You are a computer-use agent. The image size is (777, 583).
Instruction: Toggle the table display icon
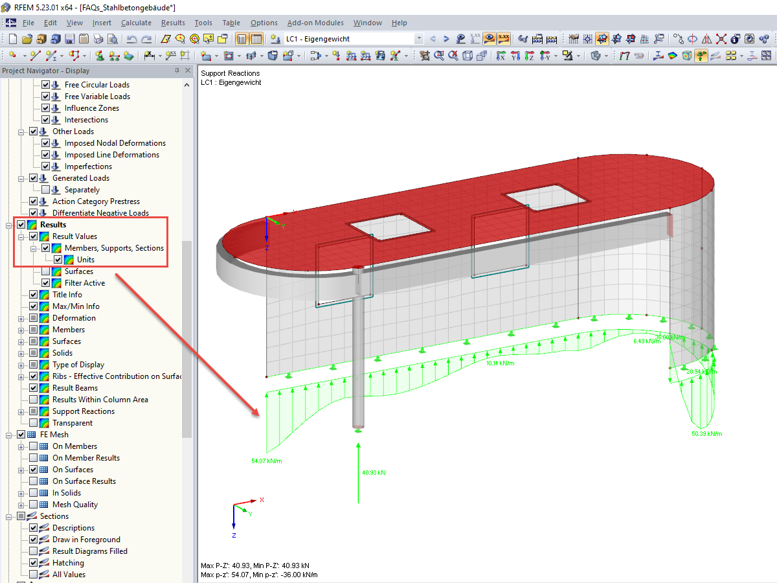tap(256, 39)
